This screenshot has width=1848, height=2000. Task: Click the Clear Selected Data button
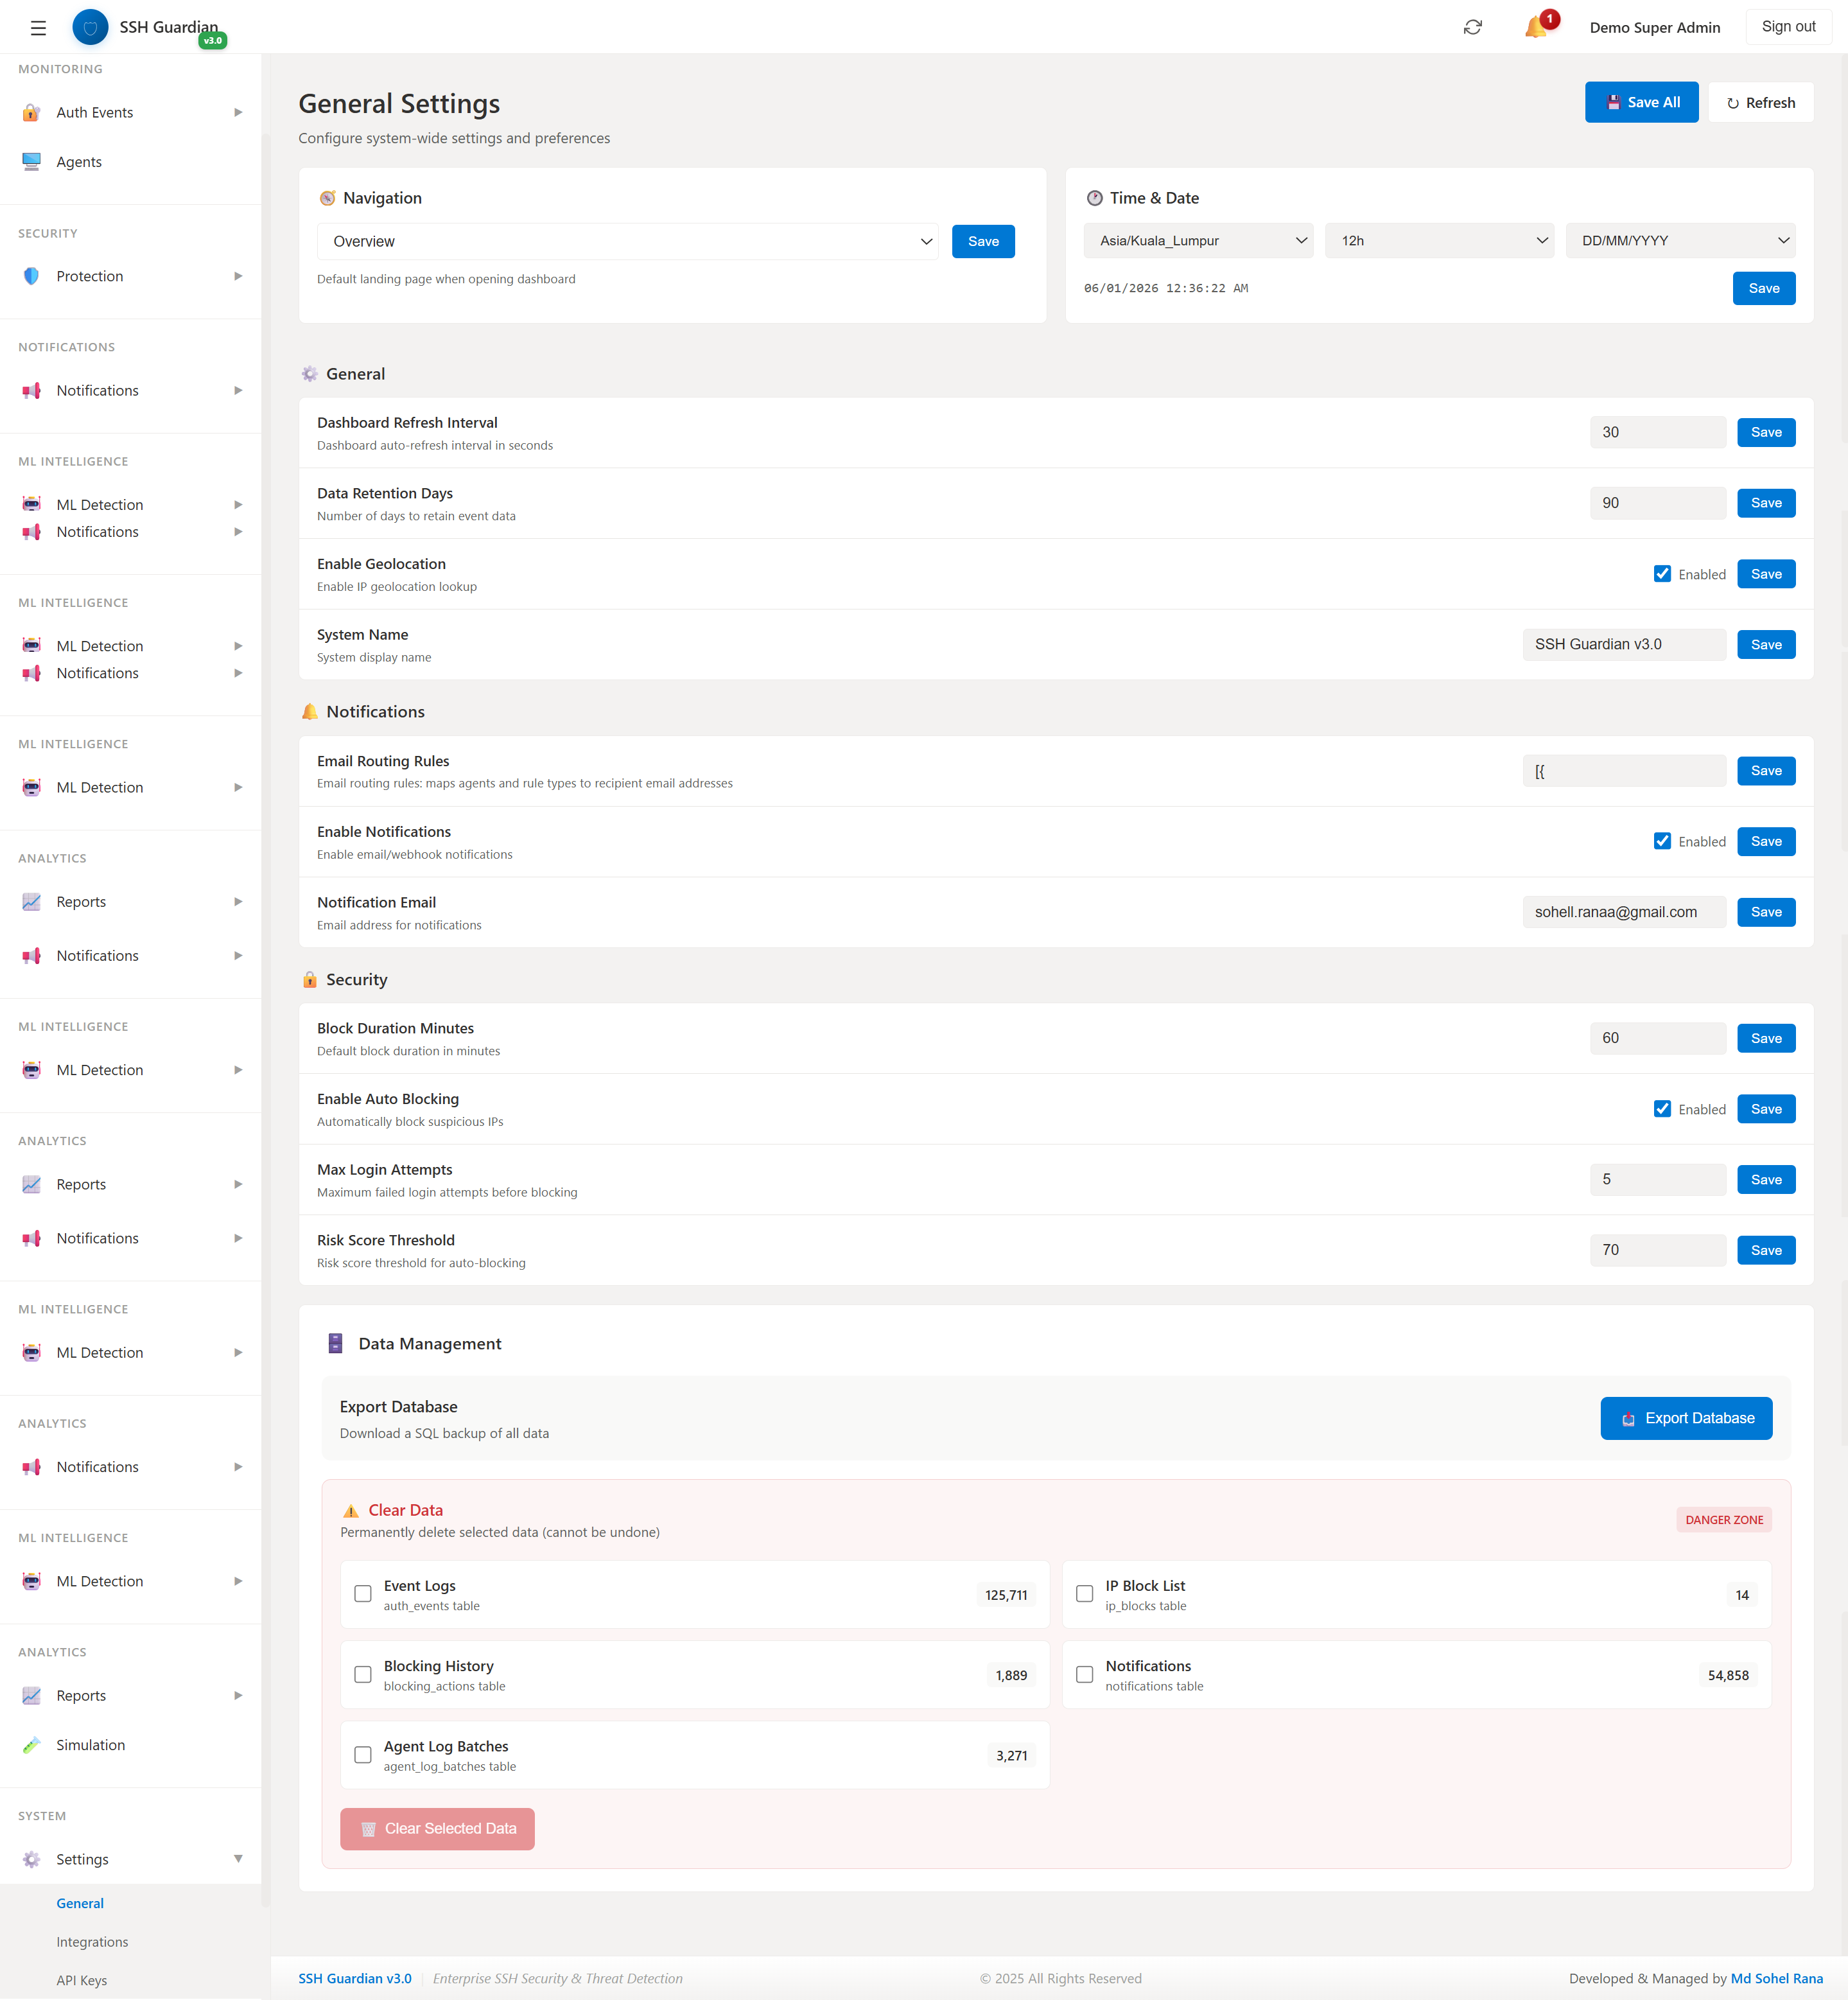click(x=437, y=1828)
